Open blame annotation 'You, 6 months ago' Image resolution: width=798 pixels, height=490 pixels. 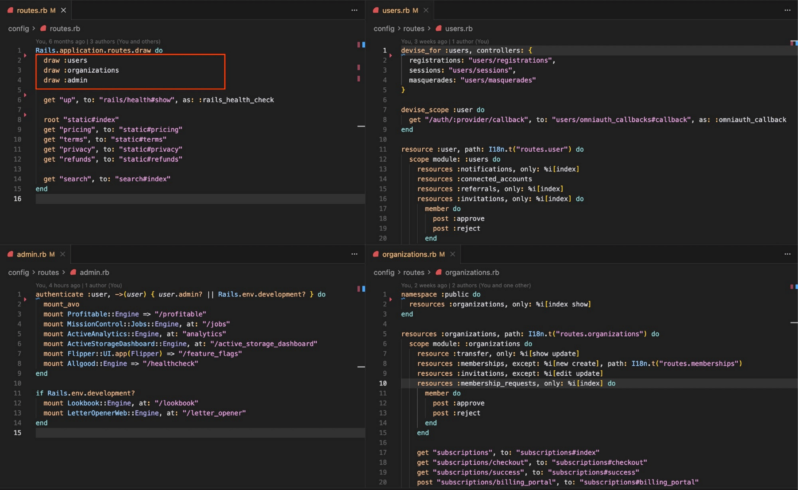coord(60,42)
